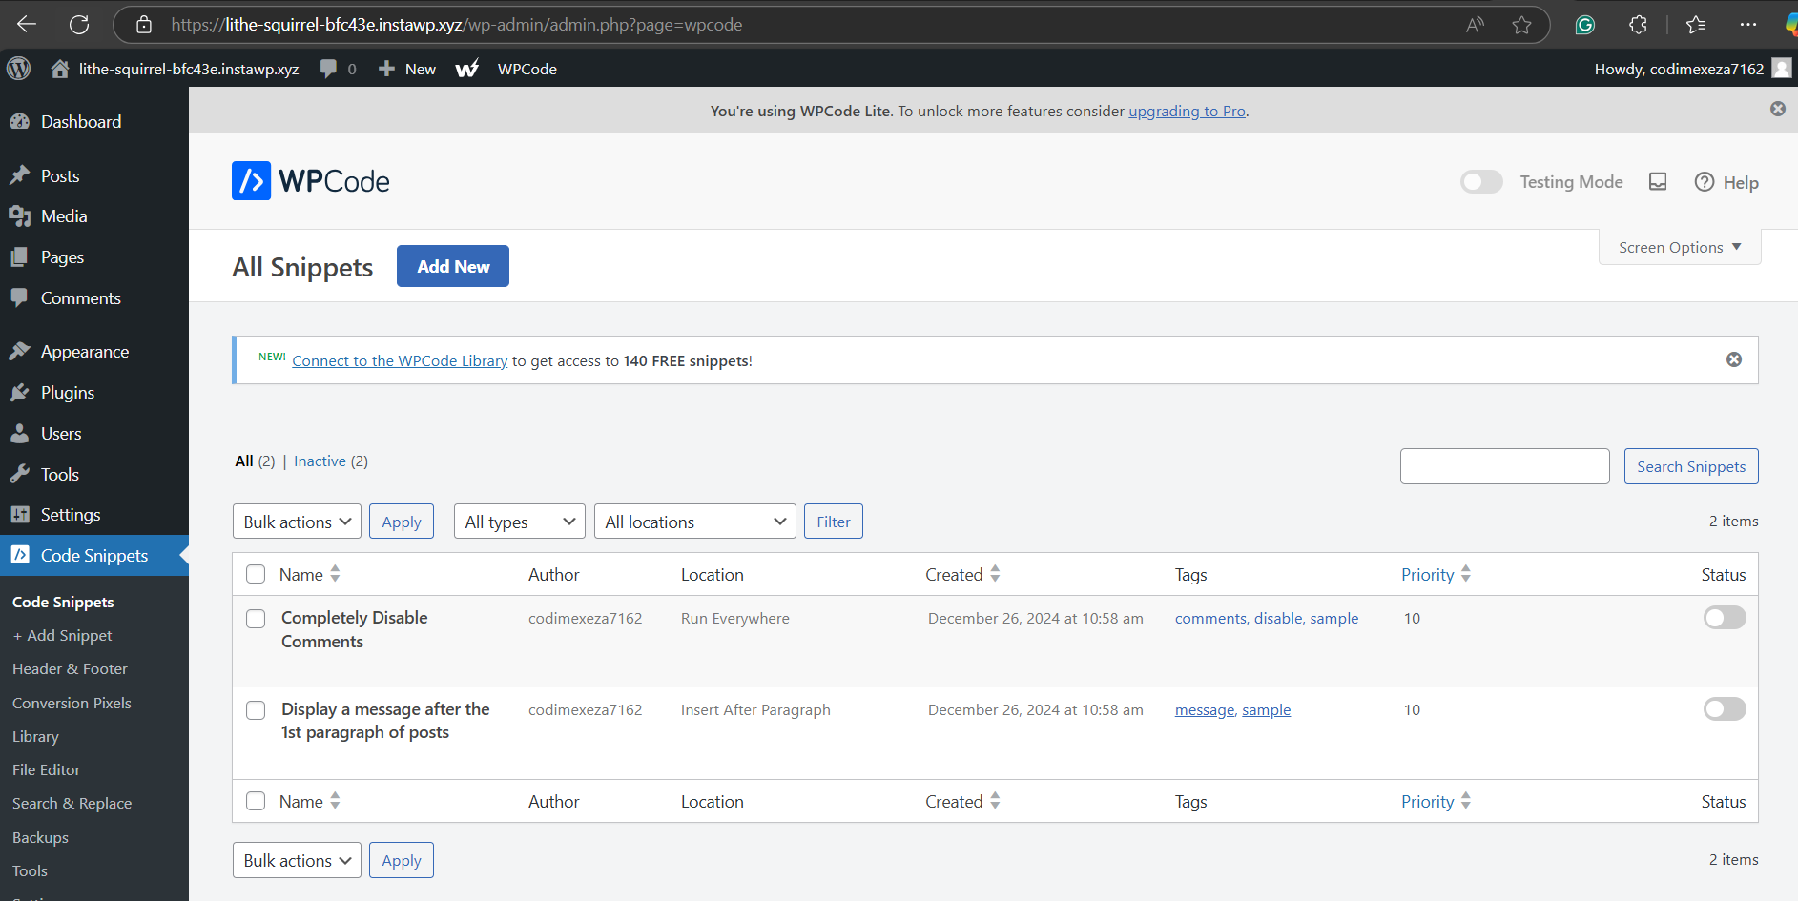Screen dimensions: 1798x901
Task: Open Dashboard from the sidebar
Action: point(81,122)
